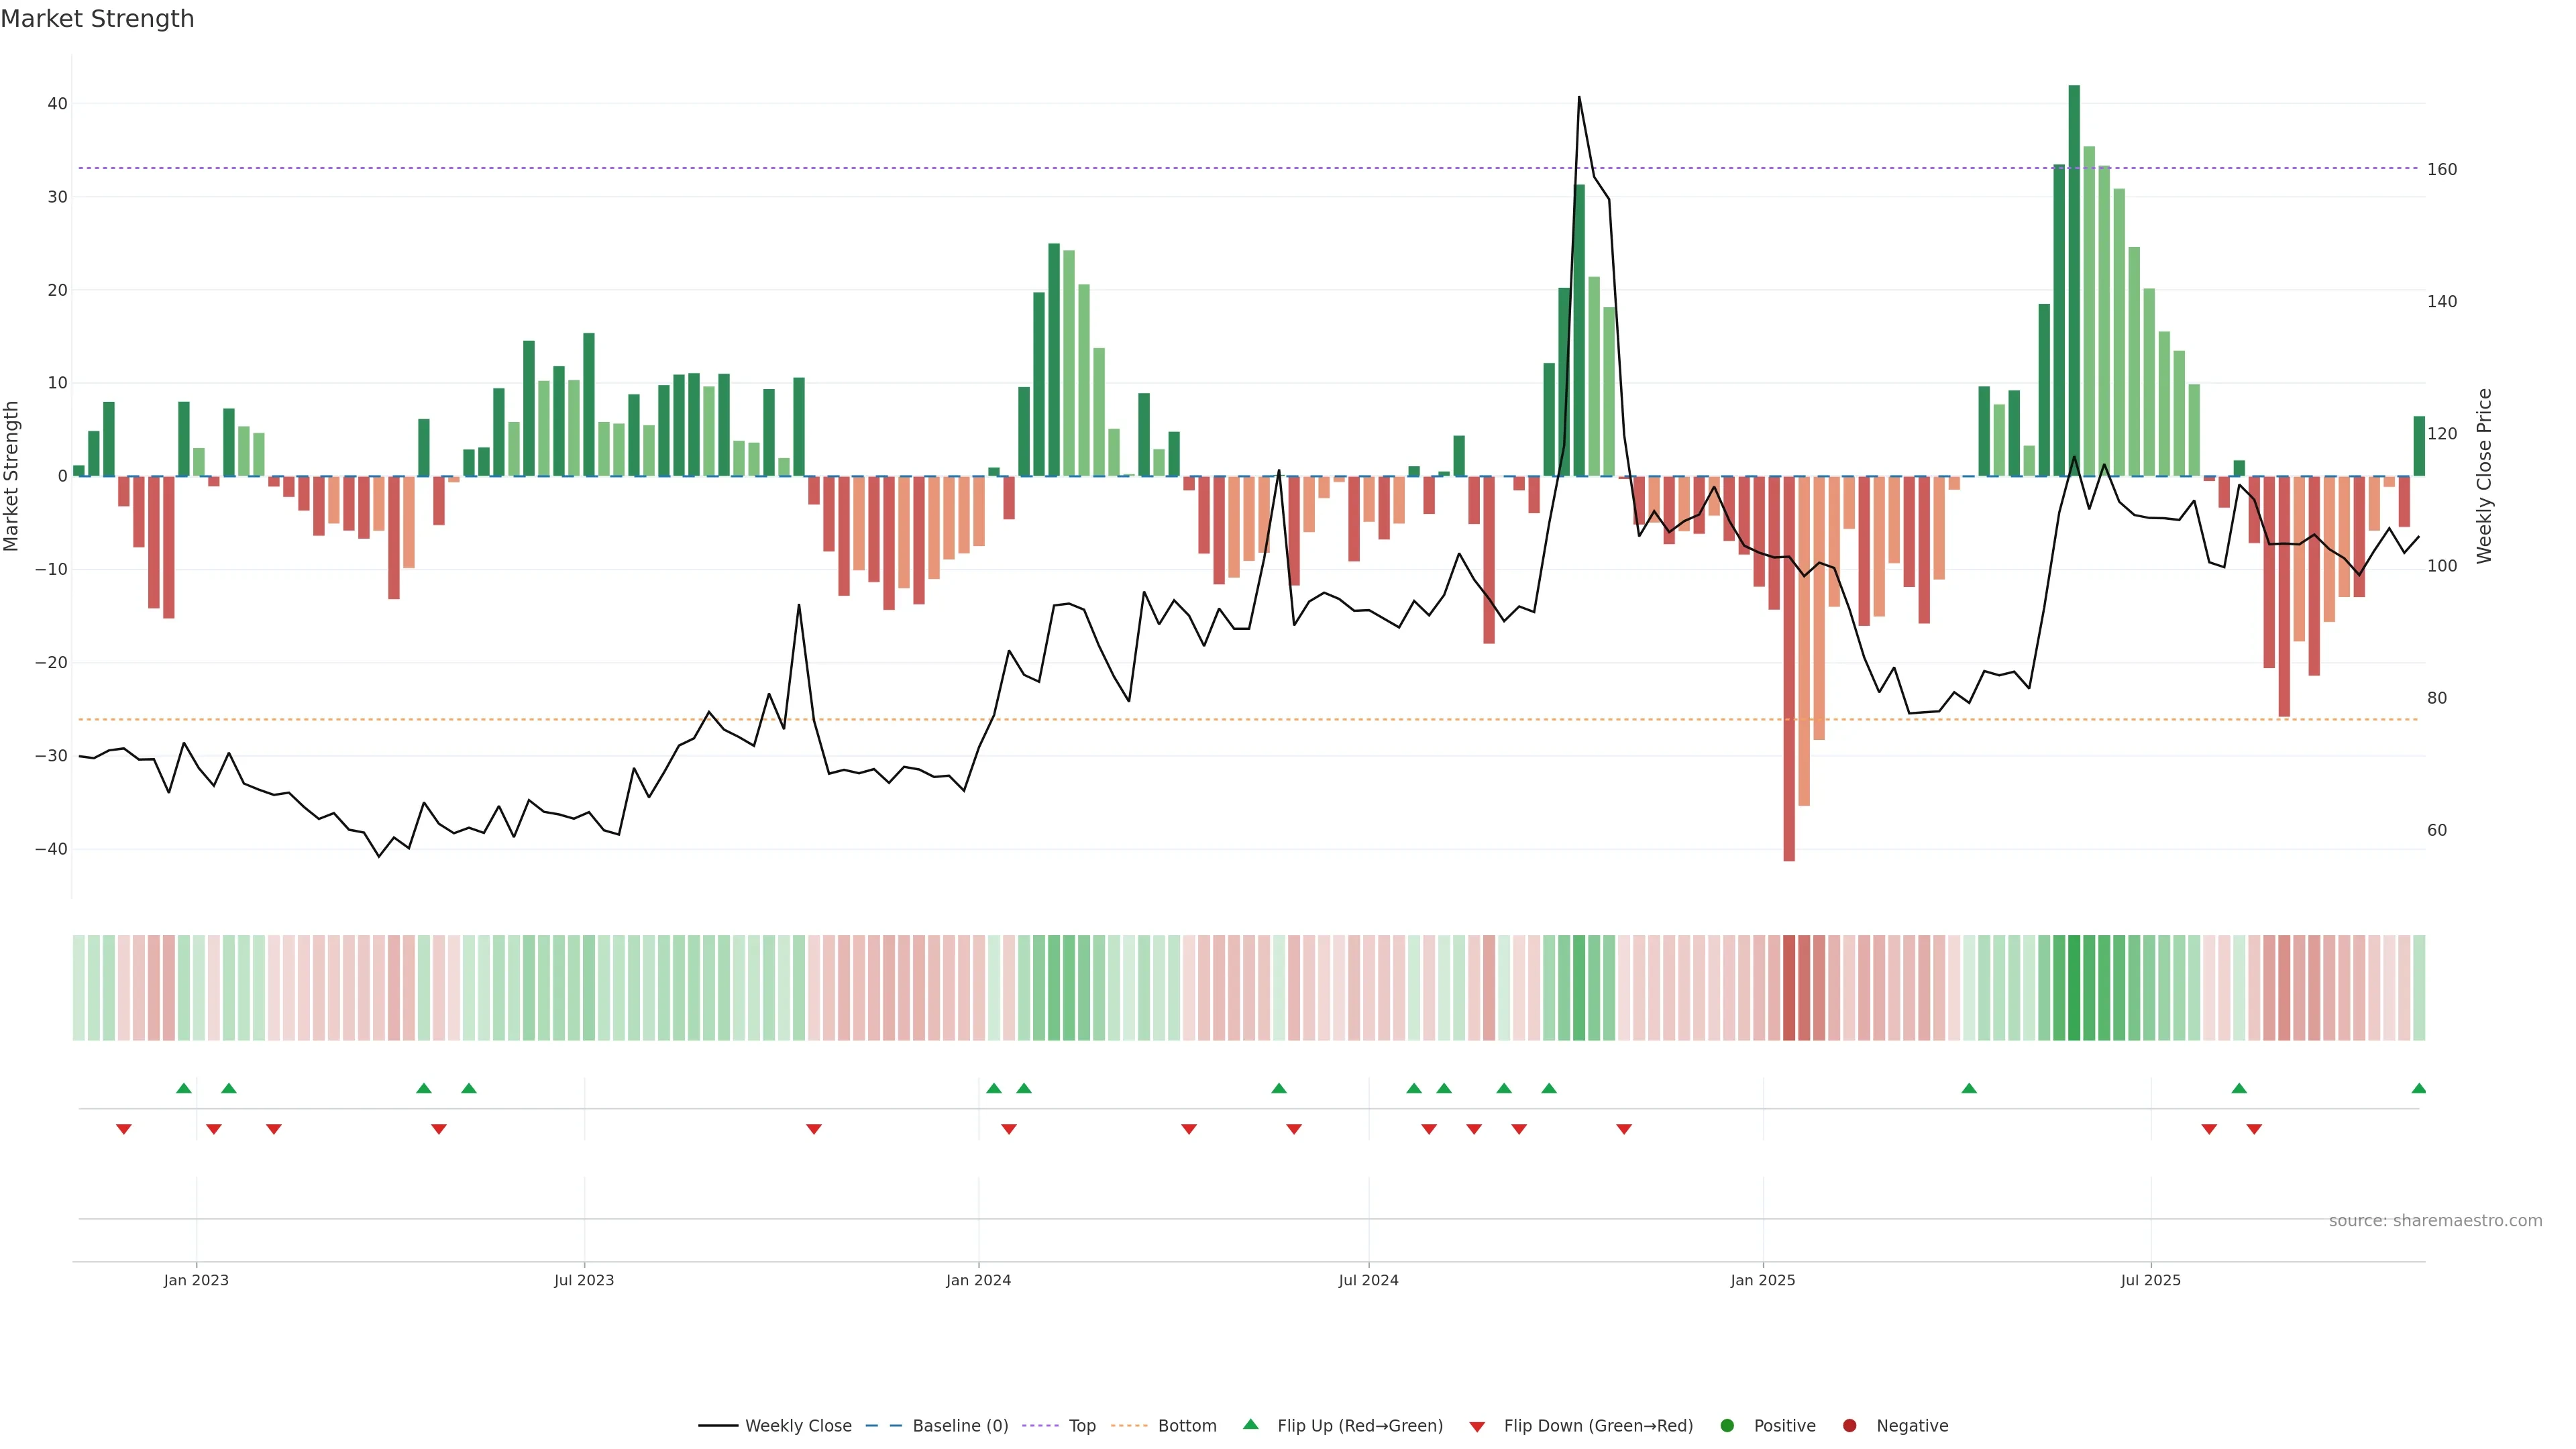Click the Flip Down red triangle legend icon
This screenshot has height=1449, width=2576.
pyautogui.click(x=1477, y=1427)
